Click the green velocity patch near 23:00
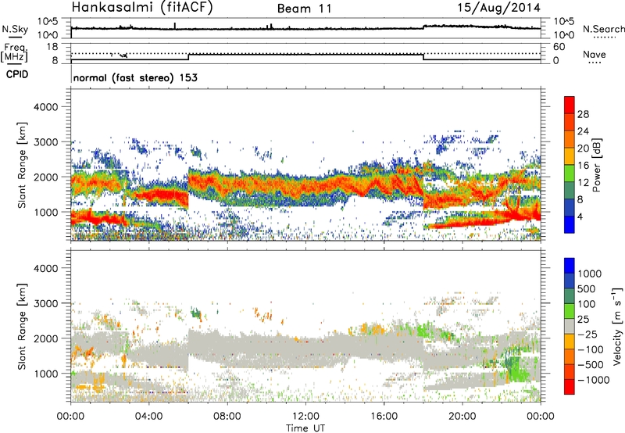 pyautogui.click(x=518, y=370)
